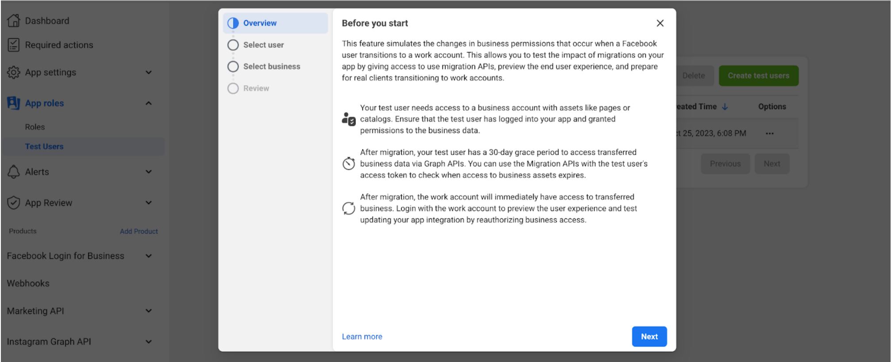The height and width of the screenshot is (362, 891).
Task: Open the Learn more link
Action: [362, 336]
